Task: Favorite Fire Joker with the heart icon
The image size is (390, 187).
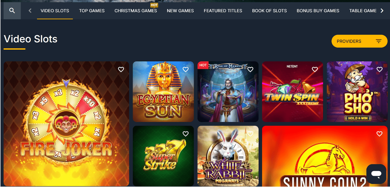Action: tap(121, 70)
